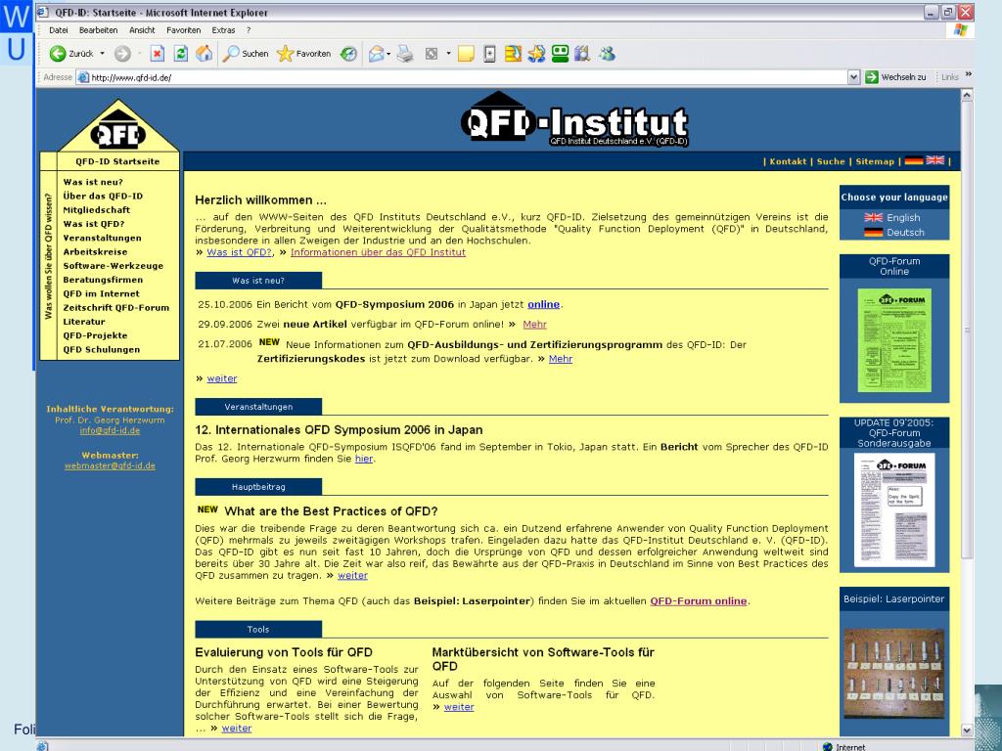Click the mail envelope toolbar icon
The height and width of the screenshot is (751, 1002).
pyautogui.click(x=377, y=54)
